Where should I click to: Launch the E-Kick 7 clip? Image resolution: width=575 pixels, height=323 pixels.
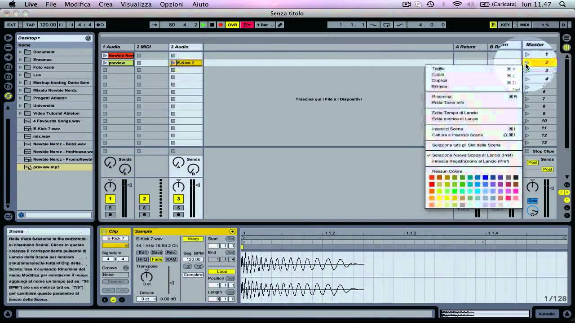(173, 63)
